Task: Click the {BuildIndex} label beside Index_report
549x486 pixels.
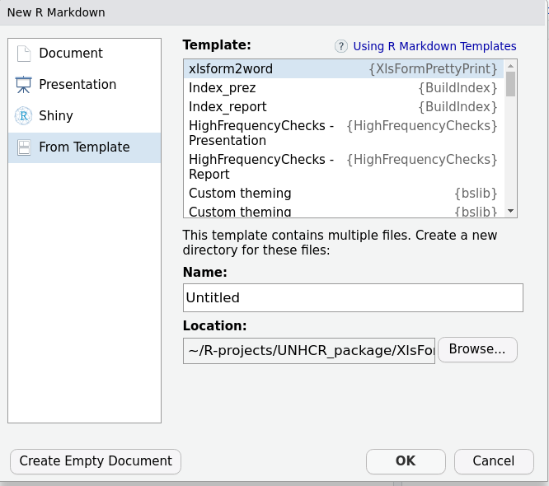Action: pyautogui.click(x=457, y=107)
